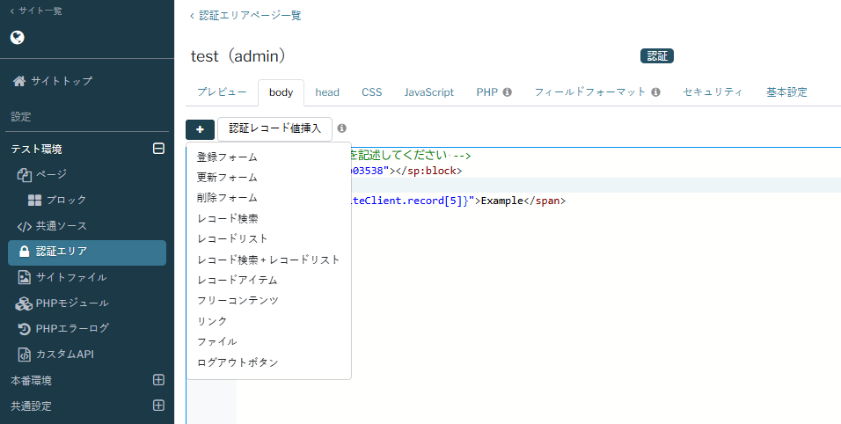Open サイトトップ from the sidebar

point(62,81)
